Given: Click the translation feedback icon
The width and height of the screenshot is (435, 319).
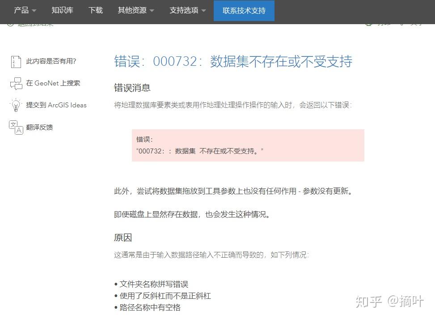Looking at the screenshot, I should pyautogui.click(x=16, y=128).
